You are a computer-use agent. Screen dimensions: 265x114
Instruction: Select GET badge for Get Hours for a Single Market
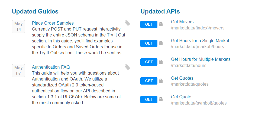[x=149, y=43]
